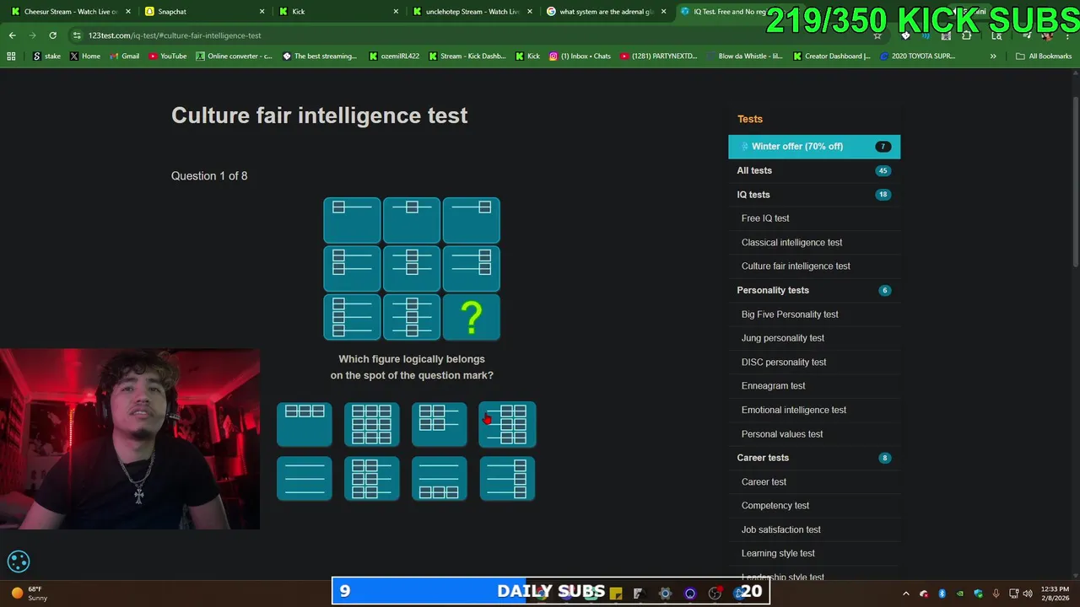The width and height of the screenshot is (1080, 607).
Task: Close the Cheesur Stream tab
Action: [x=128, y=12]
